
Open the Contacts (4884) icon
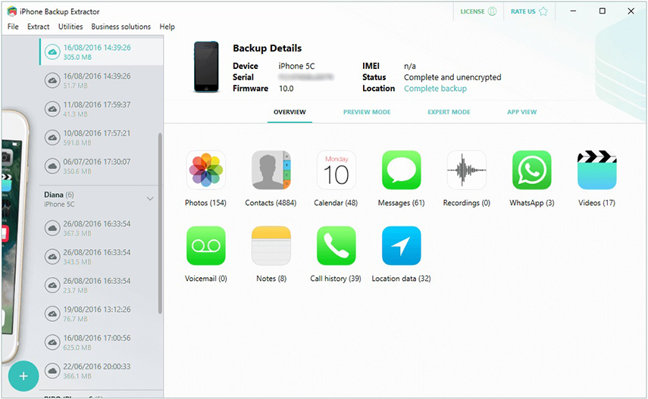click(271, 170)
